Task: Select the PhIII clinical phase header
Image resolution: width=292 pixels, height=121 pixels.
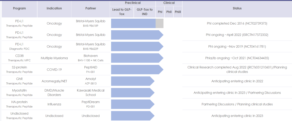Action: click(178, 12)
